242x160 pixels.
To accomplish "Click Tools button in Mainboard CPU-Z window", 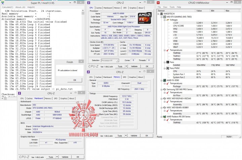I will 51,157.
